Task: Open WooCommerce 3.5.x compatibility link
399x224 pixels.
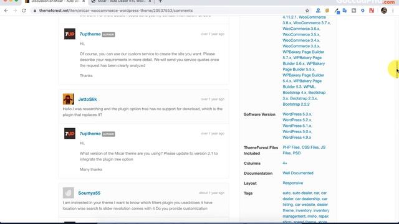Action: tap(301, 35)
